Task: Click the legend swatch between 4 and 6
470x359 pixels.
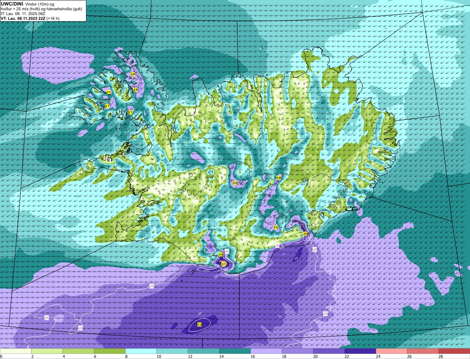Action: click(x=79, y=351)
